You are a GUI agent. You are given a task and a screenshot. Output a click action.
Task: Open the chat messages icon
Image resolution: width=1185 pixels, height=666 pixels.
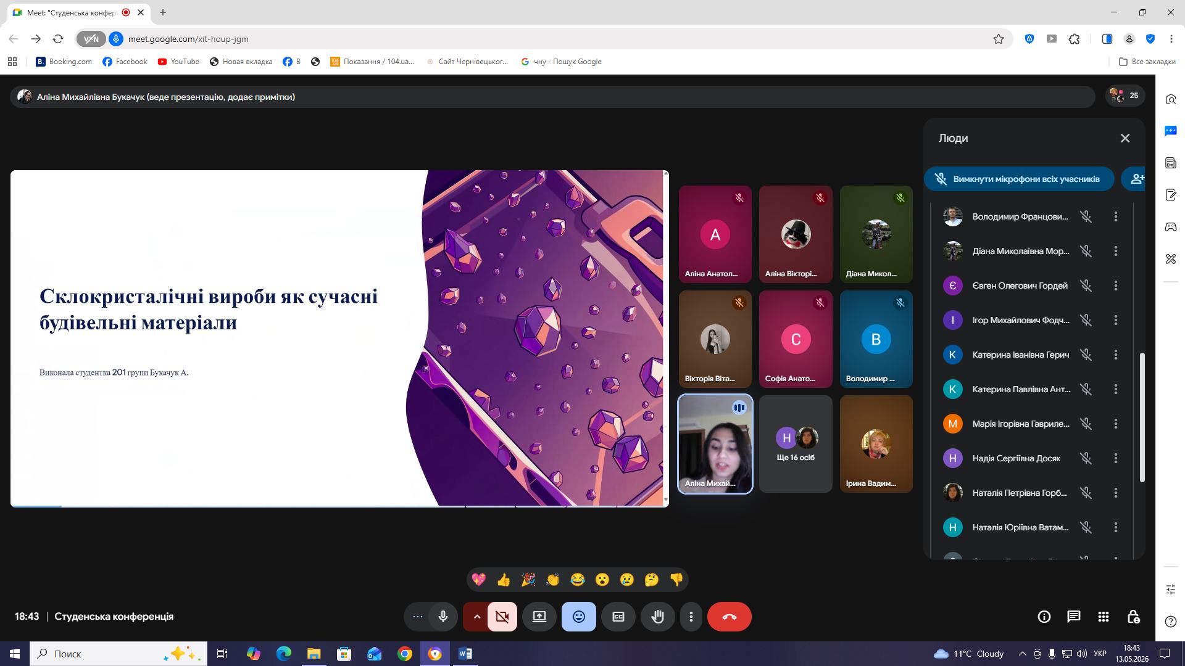[x=1074, y=617]
